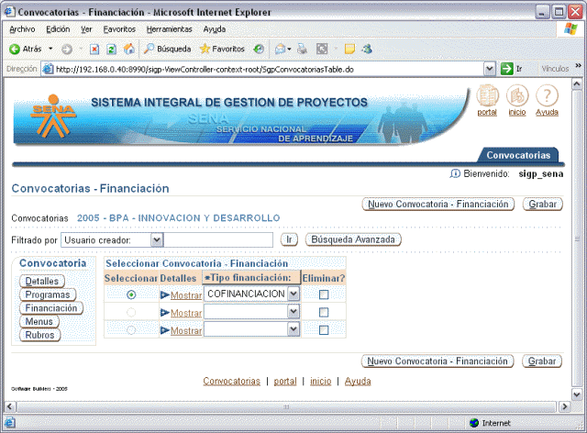
Task: Click the vertical scrollbar down arrow
Action: coord(577,394)
